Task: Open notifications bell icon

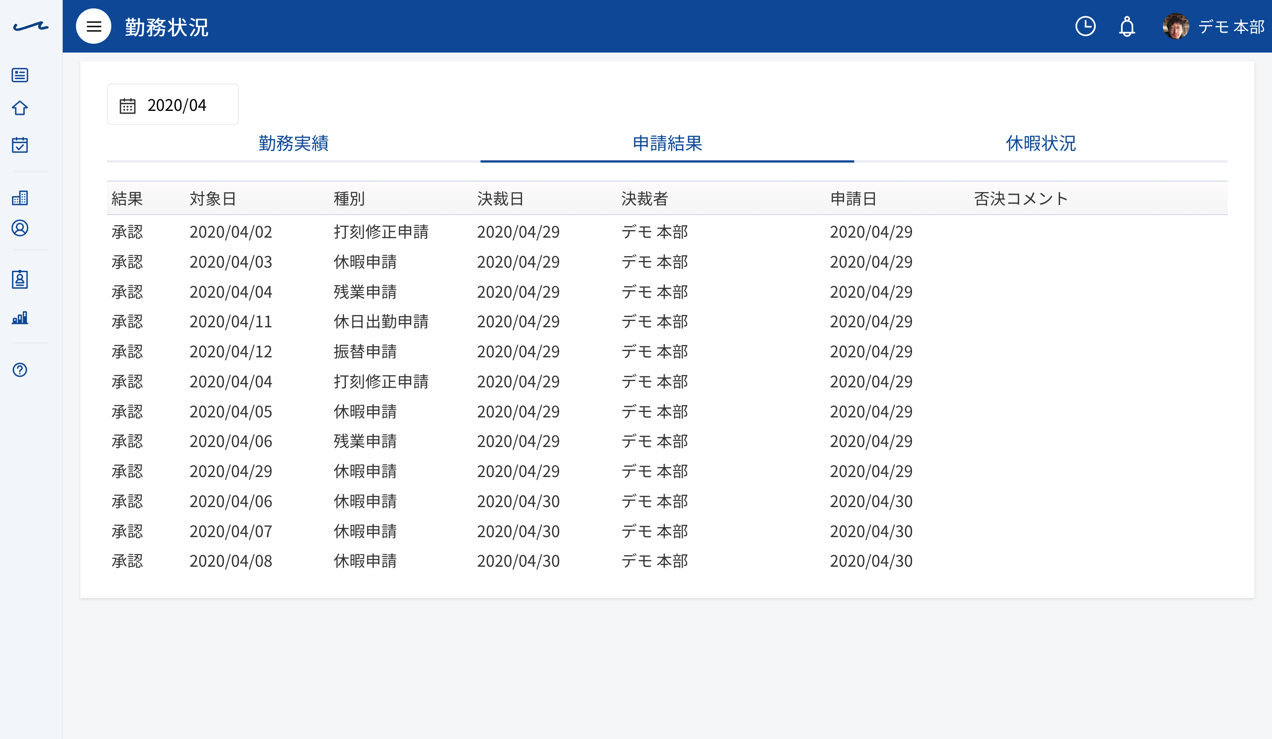Action: (1127, 26)
